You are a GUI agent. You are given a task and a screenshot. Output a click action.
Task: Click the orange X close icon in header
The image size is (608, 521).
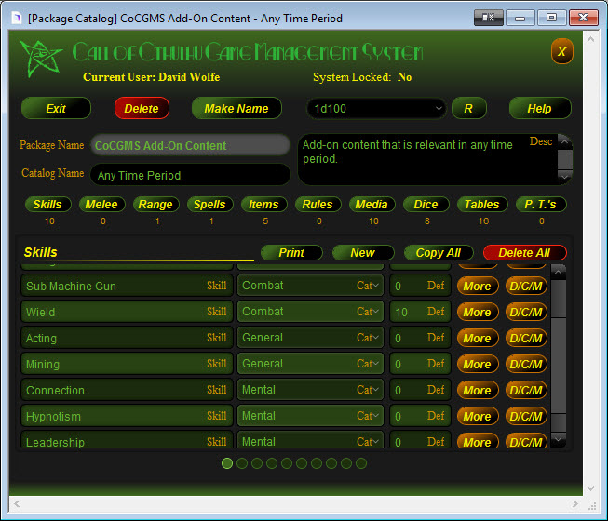(561, 51)
